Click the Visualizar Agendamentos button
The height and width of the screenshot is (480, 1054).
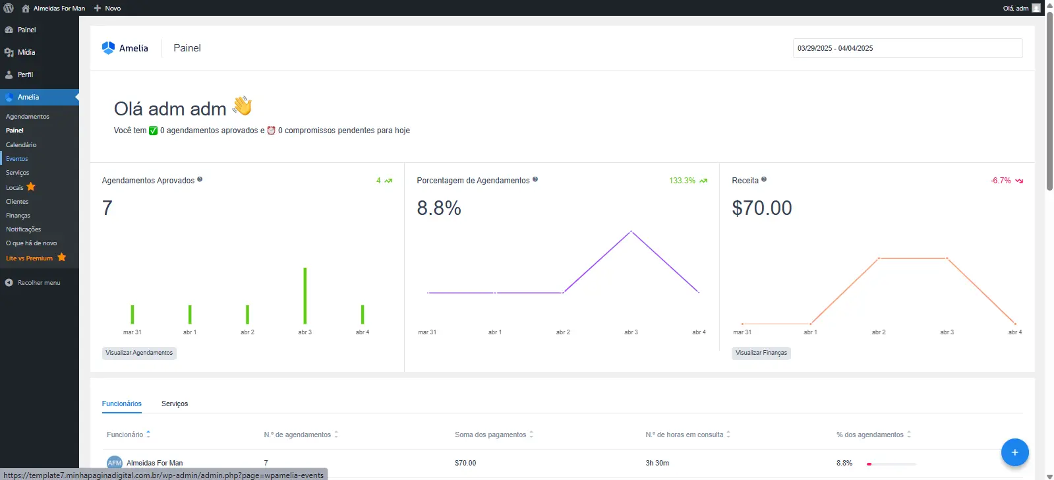pos(139,353)
